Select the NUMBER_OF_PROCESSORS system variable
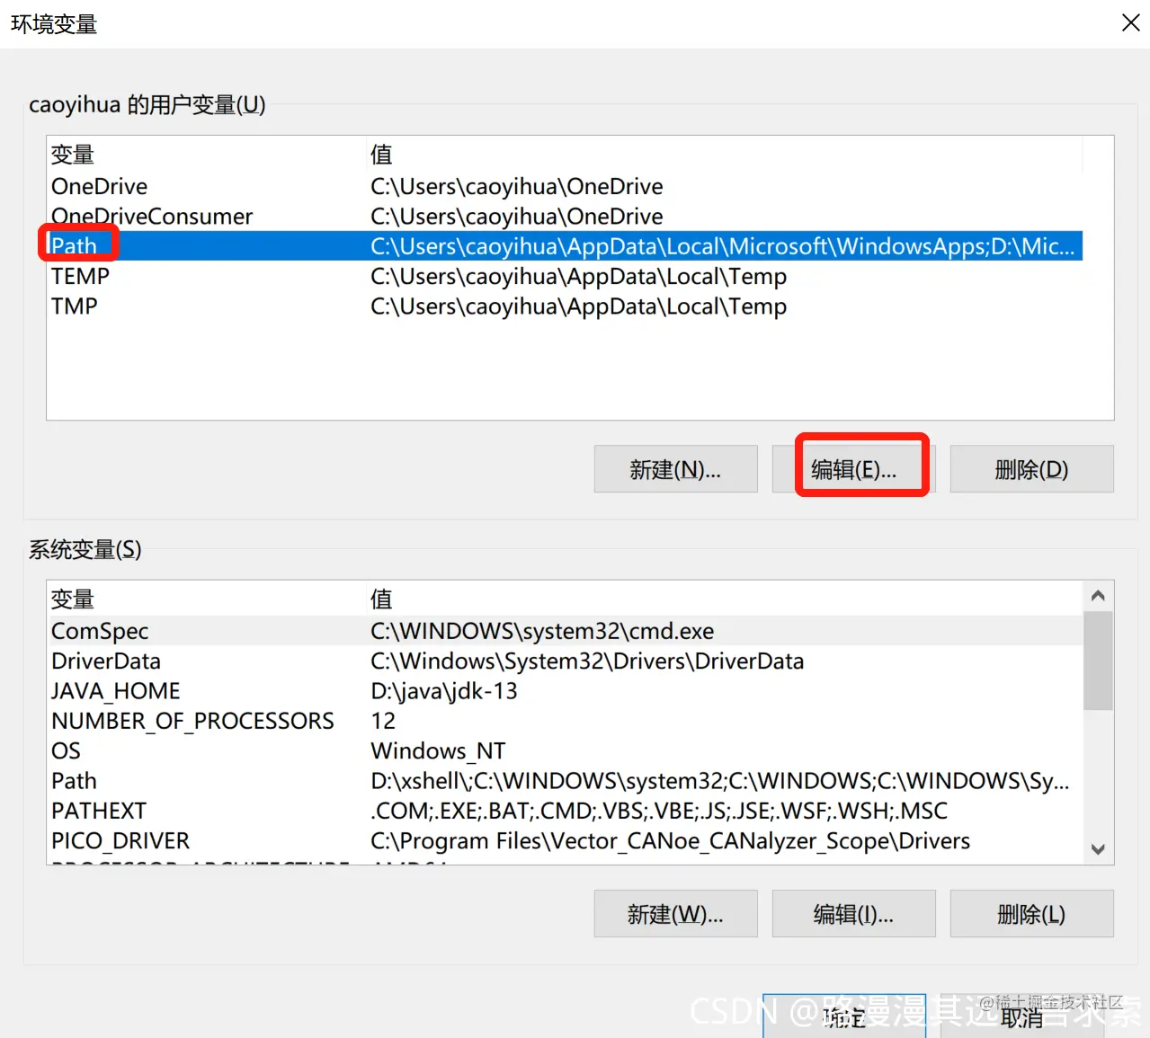 (x=565, y=721)
